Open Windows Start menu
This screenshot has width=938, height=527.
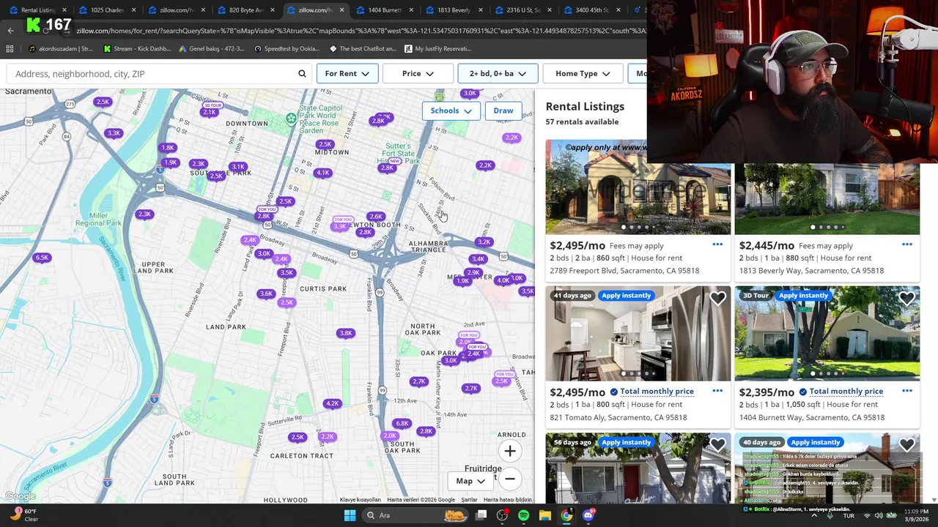point(350,515)
